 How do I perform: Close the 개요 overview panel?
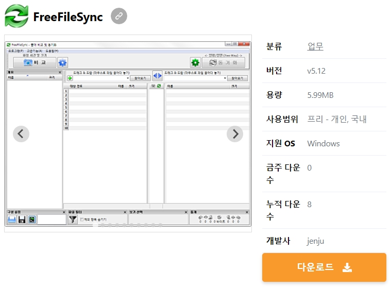(60, 72)
